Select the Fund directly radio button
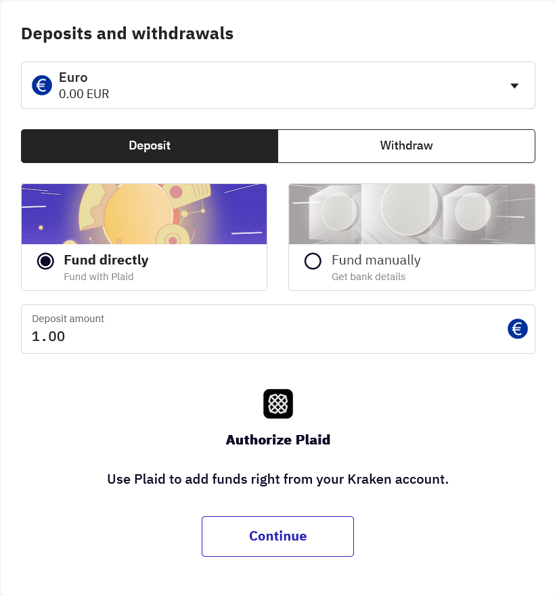555x596 pixels. 45,261
